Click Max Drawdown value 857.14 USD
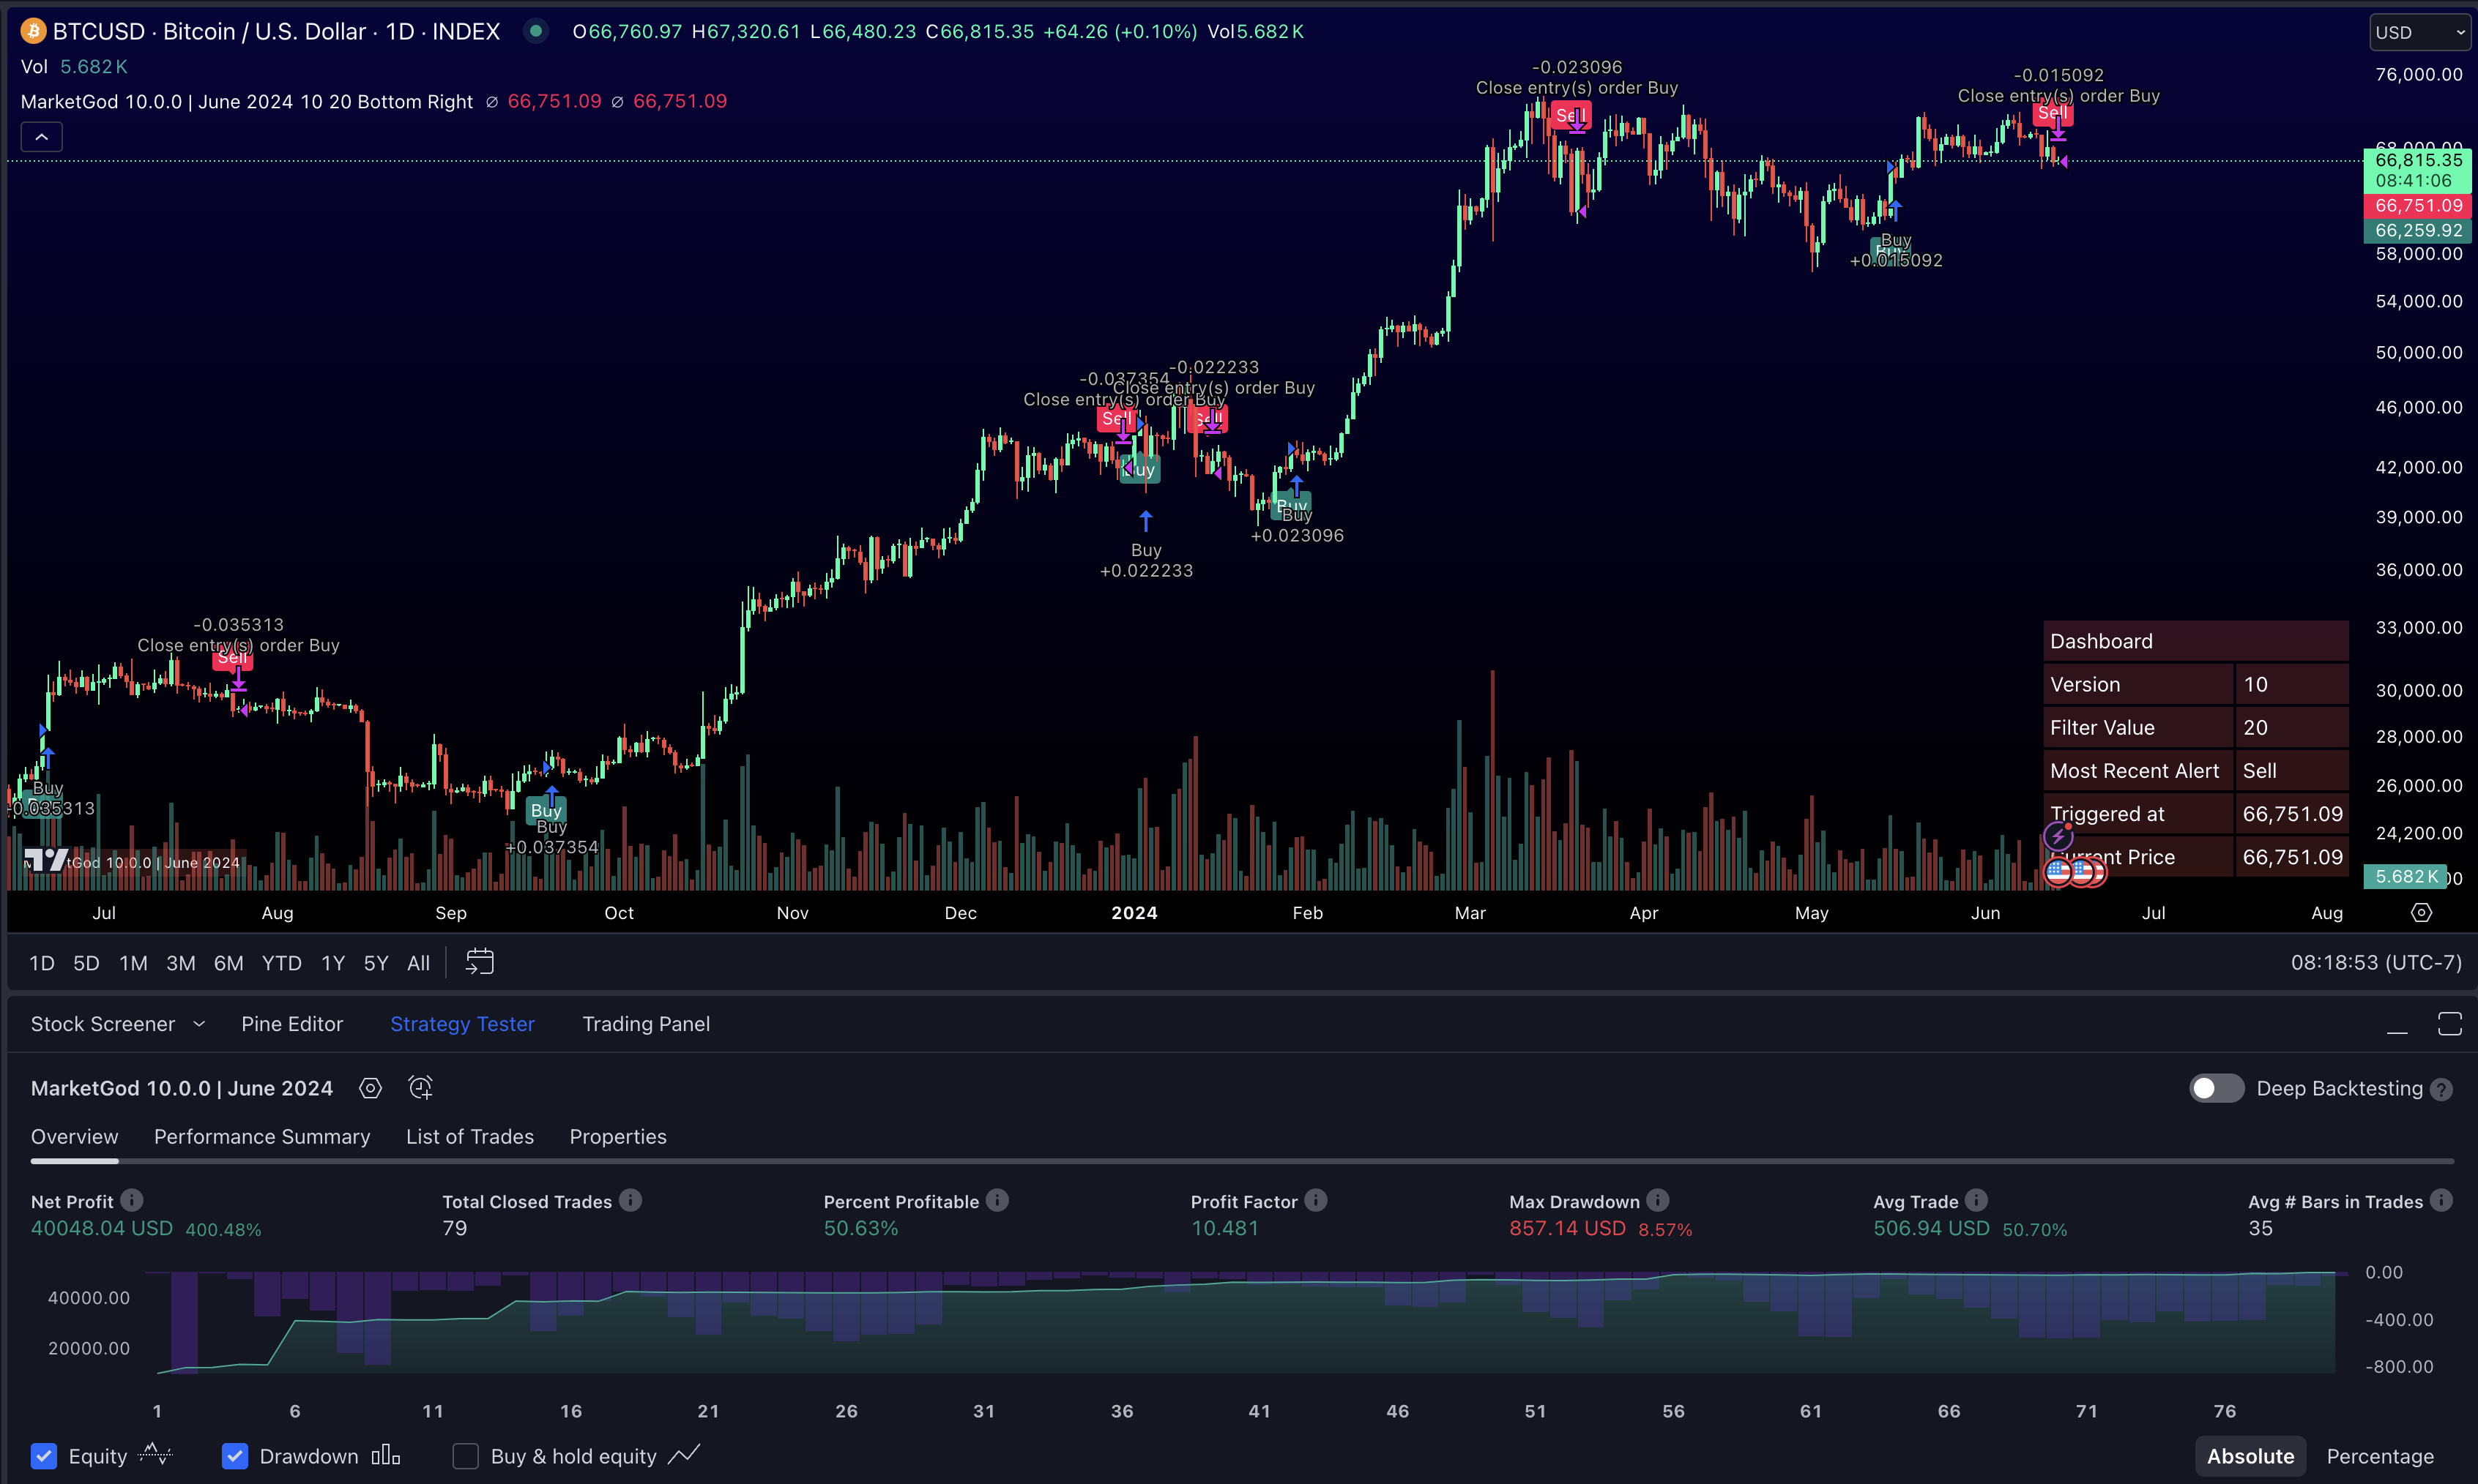2478x1484 pixels. pos(1566,1228)
